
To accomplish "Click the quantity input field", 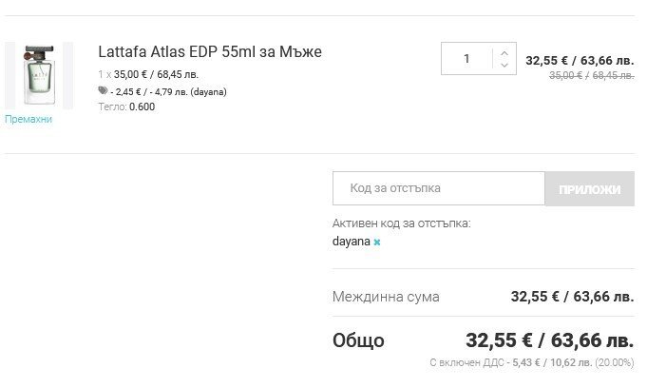I will pos(467,59).
